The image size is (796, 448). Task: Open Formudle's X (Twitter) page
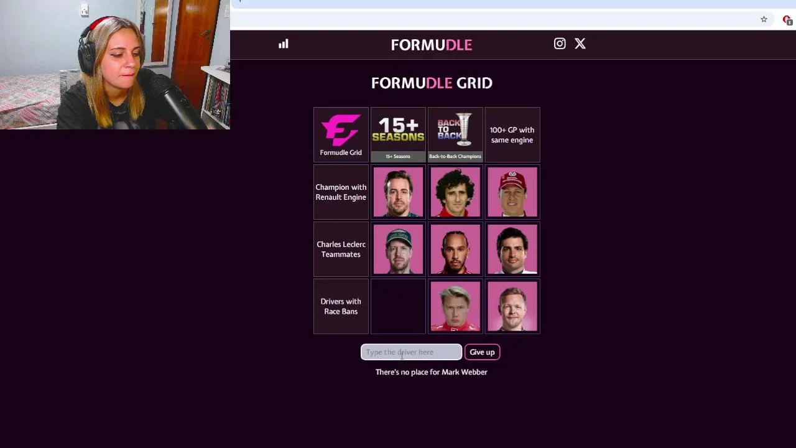[x=580, y=44]
